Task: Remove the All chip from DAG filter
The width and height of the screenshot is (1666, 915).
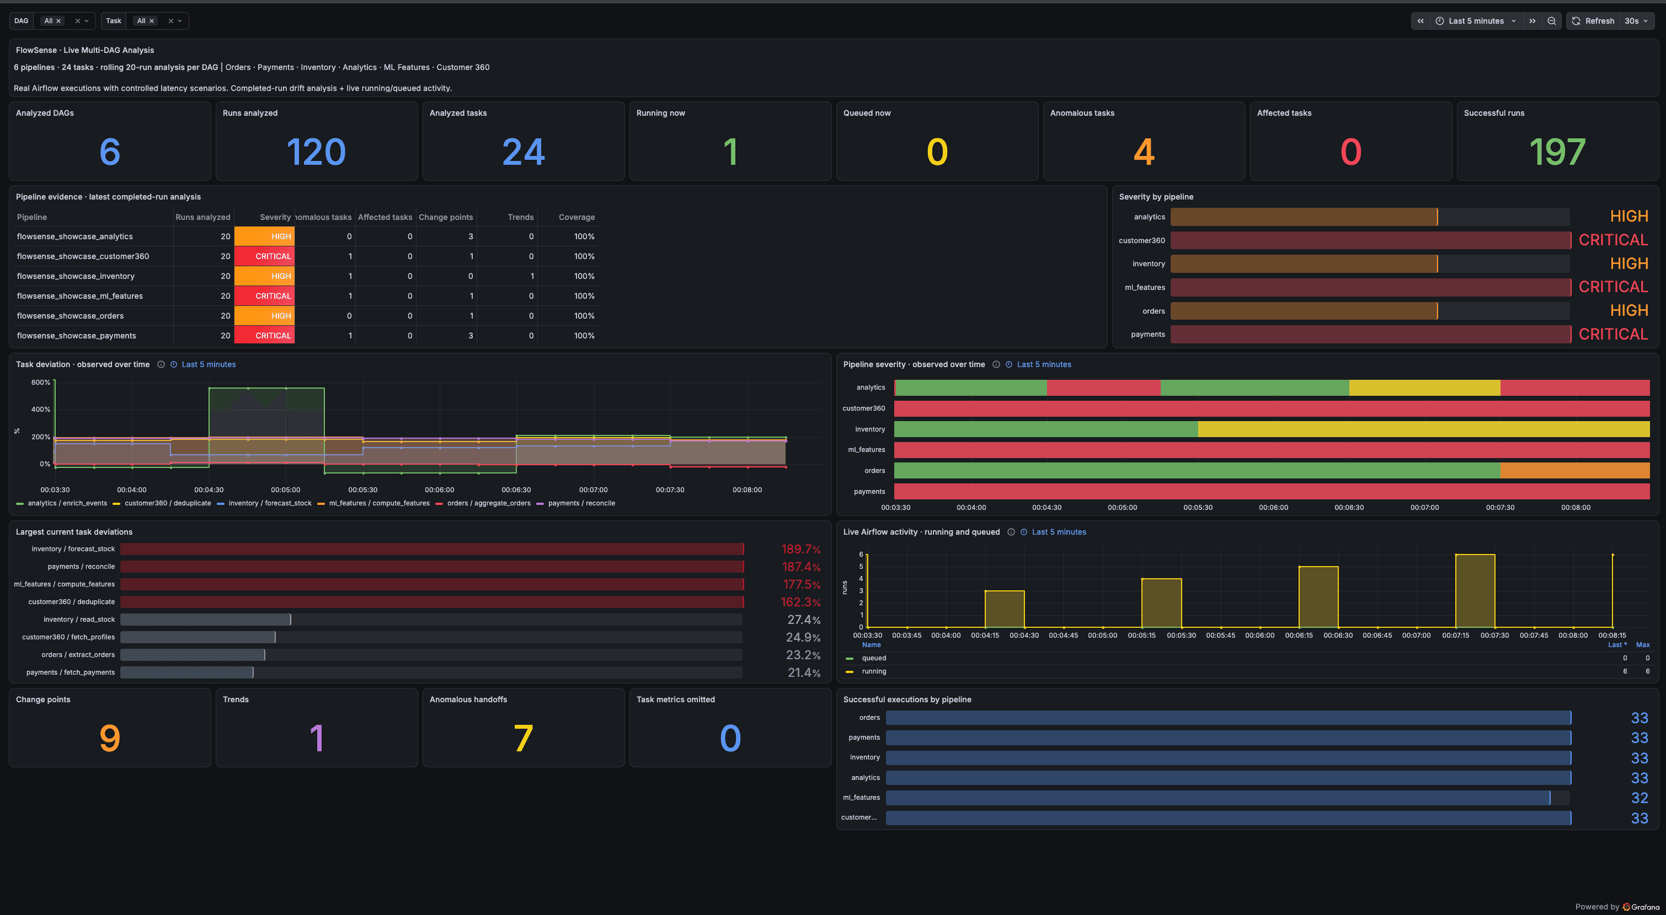Action: 58,21
